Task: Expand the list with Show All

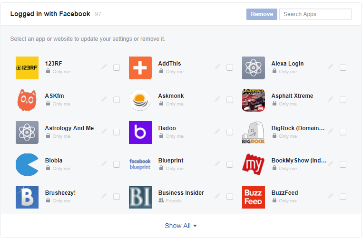Action: (x=181, y=226)
